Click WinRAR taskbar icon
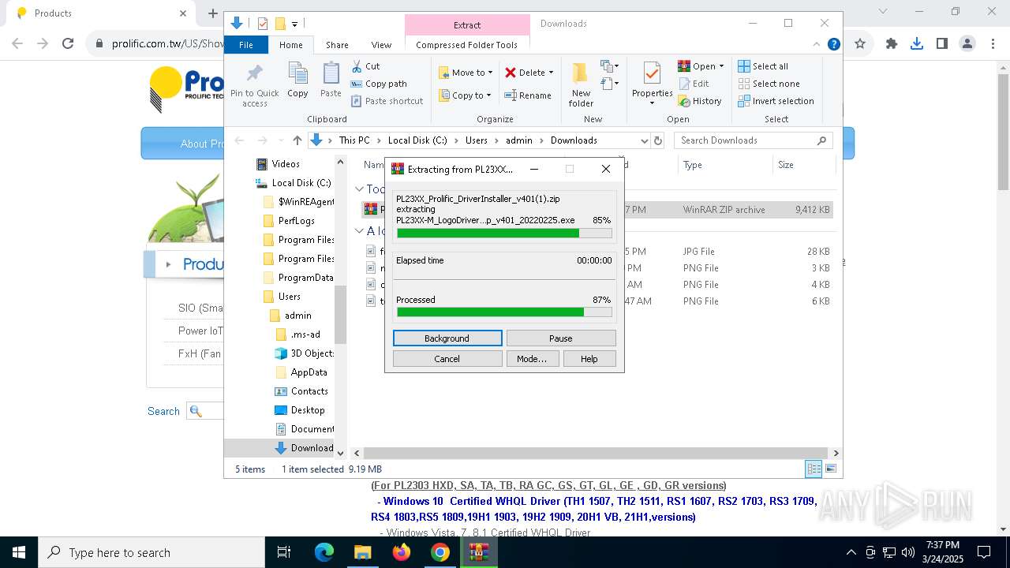 [x=478, y=552]
